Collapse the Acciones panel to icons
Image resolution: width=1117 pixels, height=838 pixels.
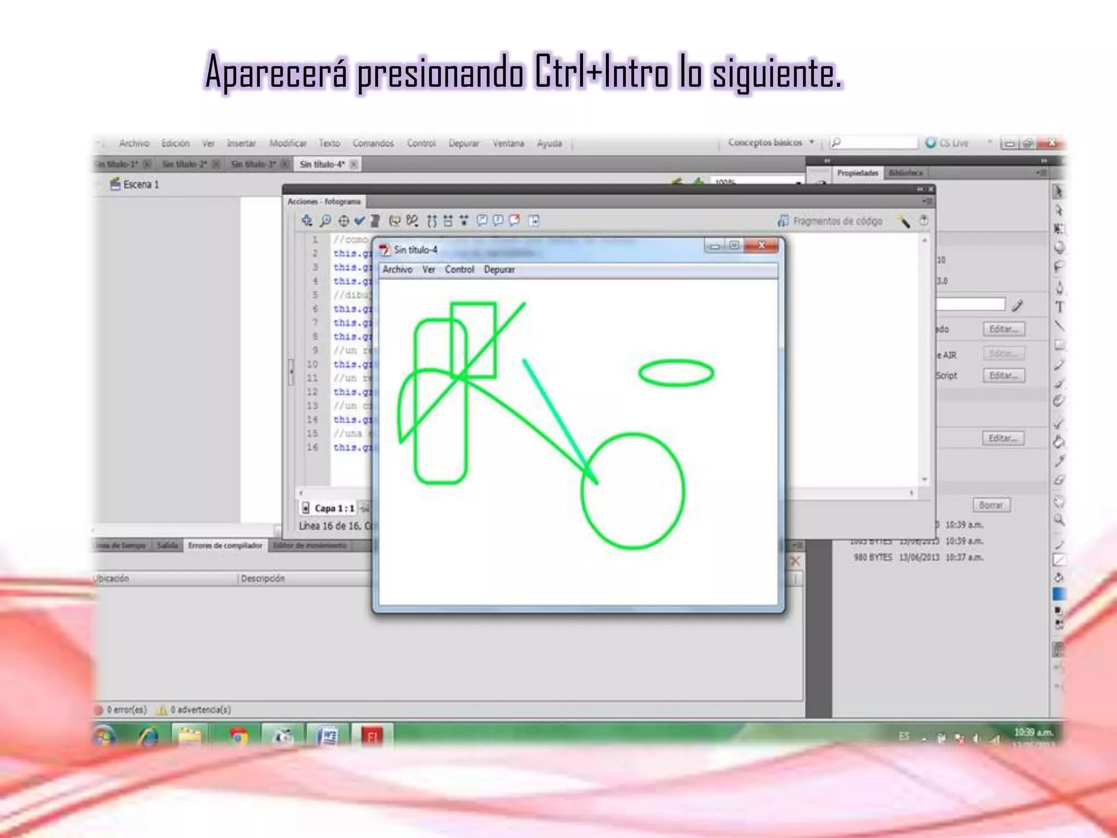920,189
